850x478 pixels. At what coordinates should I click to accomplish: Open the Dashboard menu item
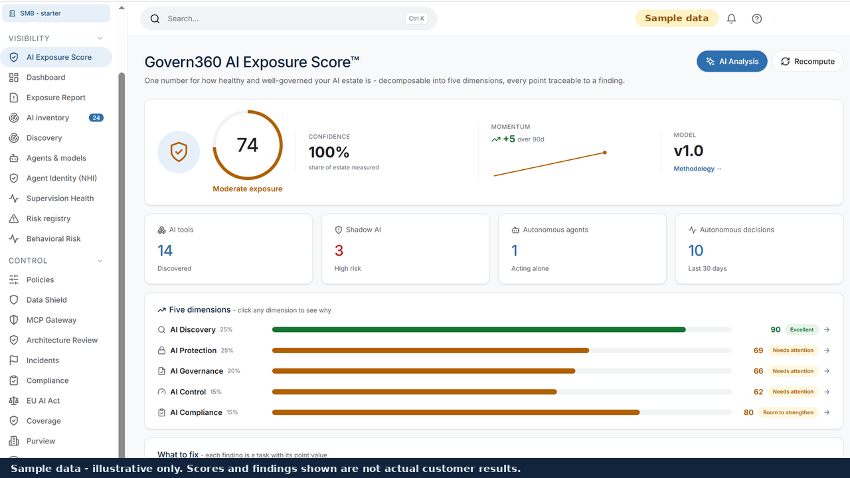56,78
